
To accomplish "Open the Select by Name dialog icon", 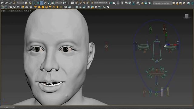I will pyautogui.click(x=30, y=3).
